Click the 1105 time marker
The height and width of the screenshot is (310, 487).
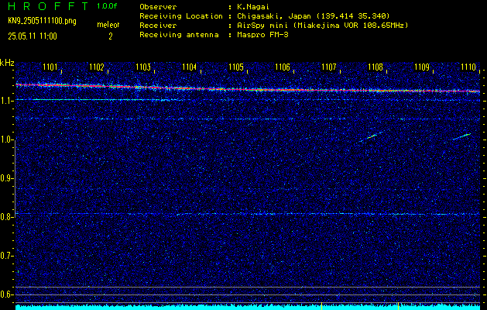[x=236, y=67]
